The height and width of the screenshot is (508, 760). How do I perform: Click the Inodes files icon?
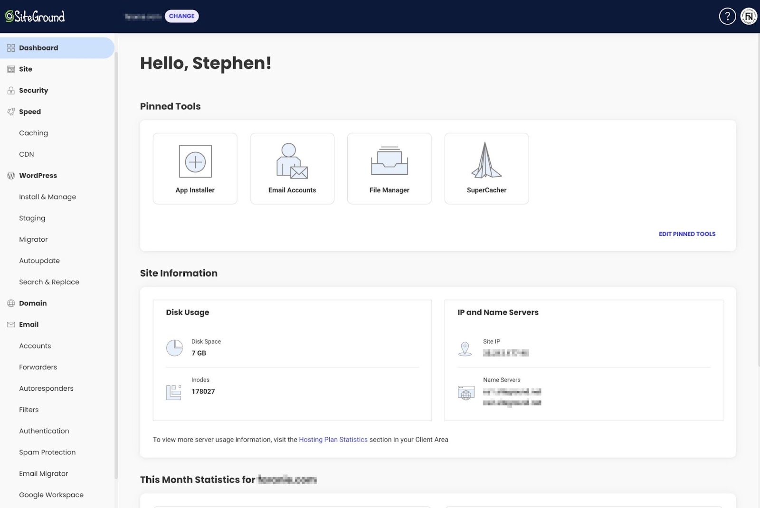[x=174, y=392]
